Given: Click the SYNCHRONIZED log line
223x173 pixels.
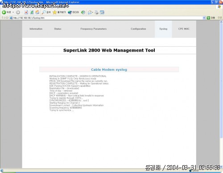Looking at the screenshot, I should tap(69, 101).
